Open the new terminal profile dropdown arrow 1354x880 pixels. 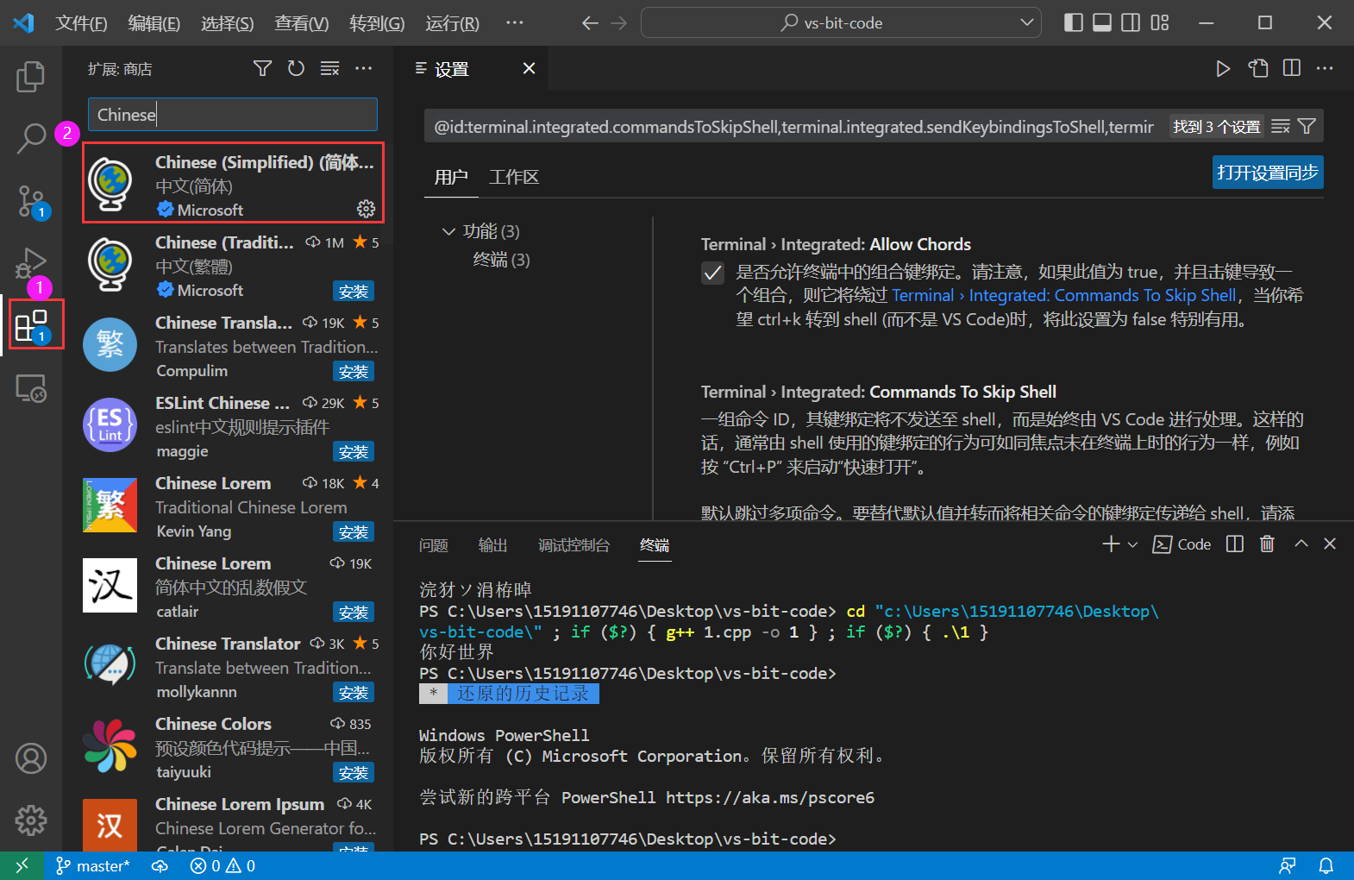coord(1132,544)
